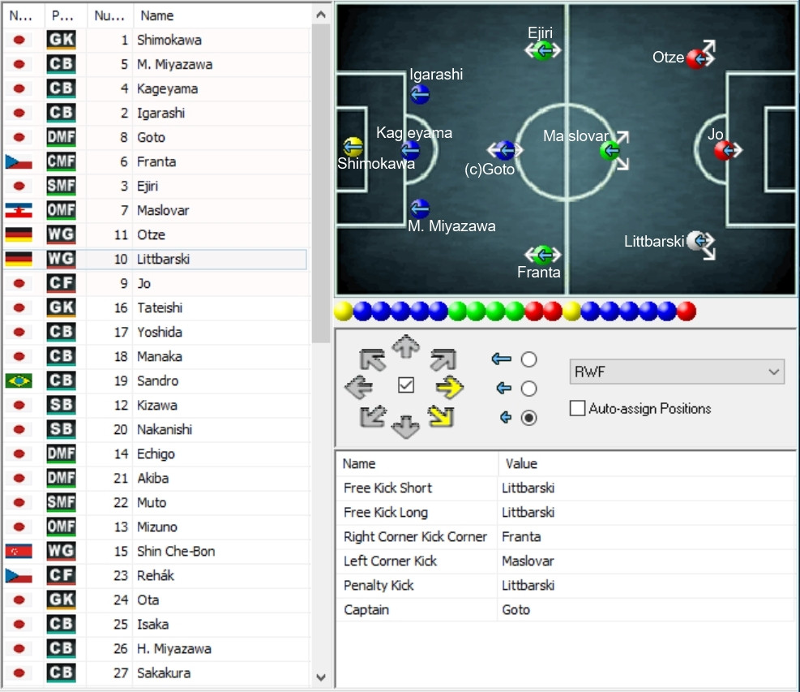The image size is (800, 692).
Task: Click the second yellow ball in strip
Action: coord(572,311)
